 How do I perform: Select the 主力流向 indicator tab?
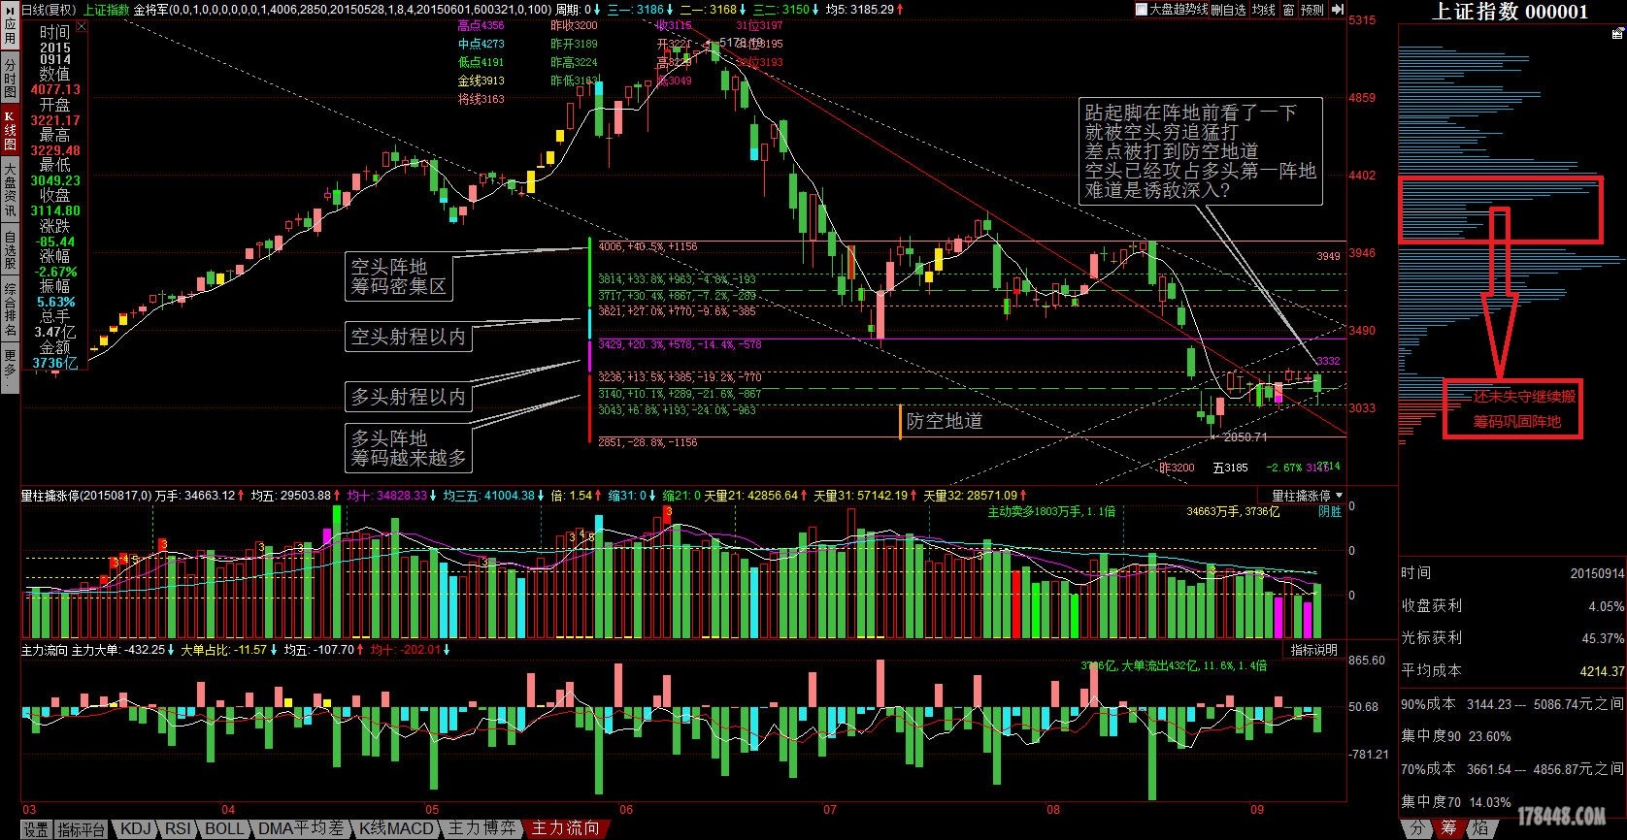566,829
